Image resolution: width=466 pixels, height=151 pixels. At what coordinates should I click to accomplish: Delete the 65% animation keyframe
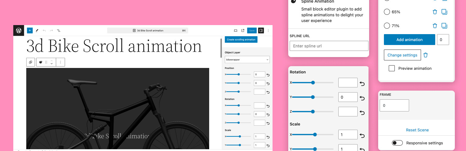(435, 12)
